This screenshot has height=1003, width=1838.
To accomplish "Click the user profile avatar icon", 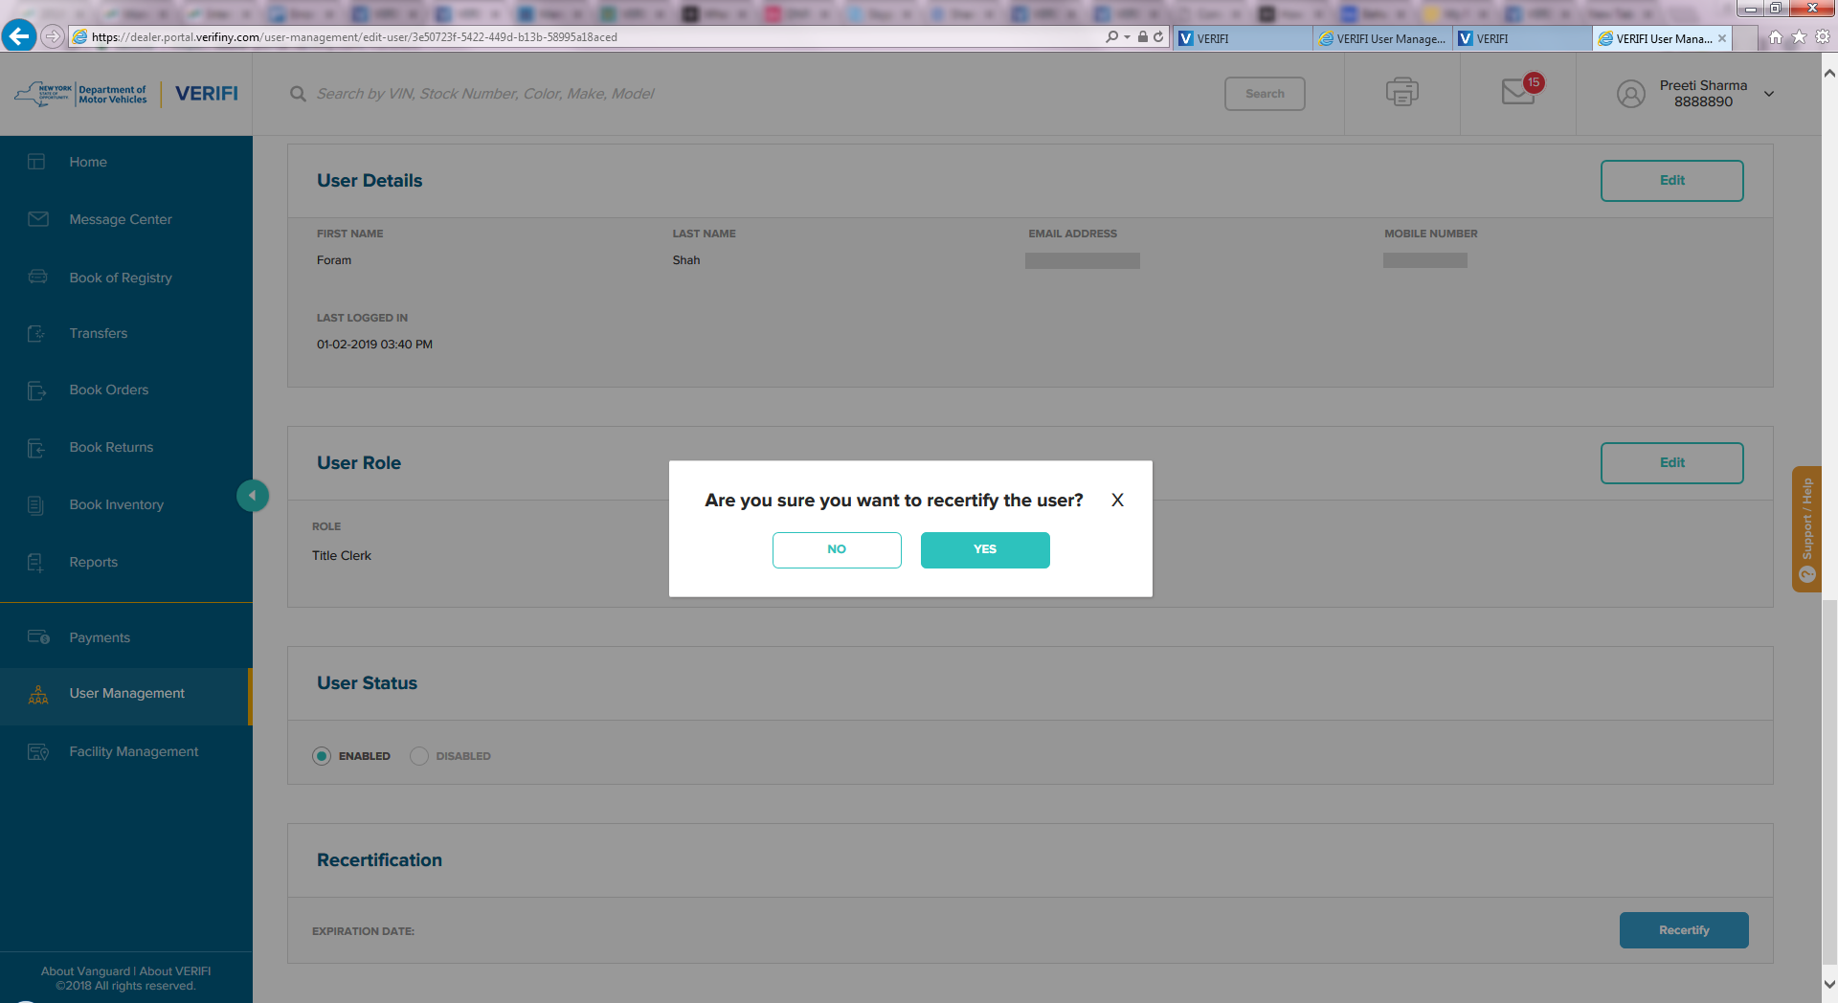I will (1630, 94).
